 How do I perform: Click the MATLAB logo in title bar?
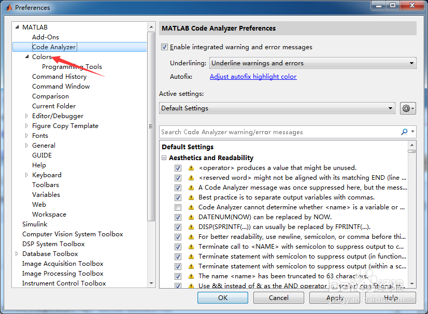8,7
